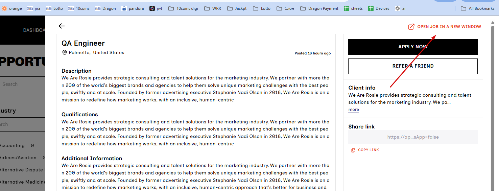Screen dimensions: 499x191
Task: Click the location pin icon near Palmetto
Action: (x=65, y=53)
